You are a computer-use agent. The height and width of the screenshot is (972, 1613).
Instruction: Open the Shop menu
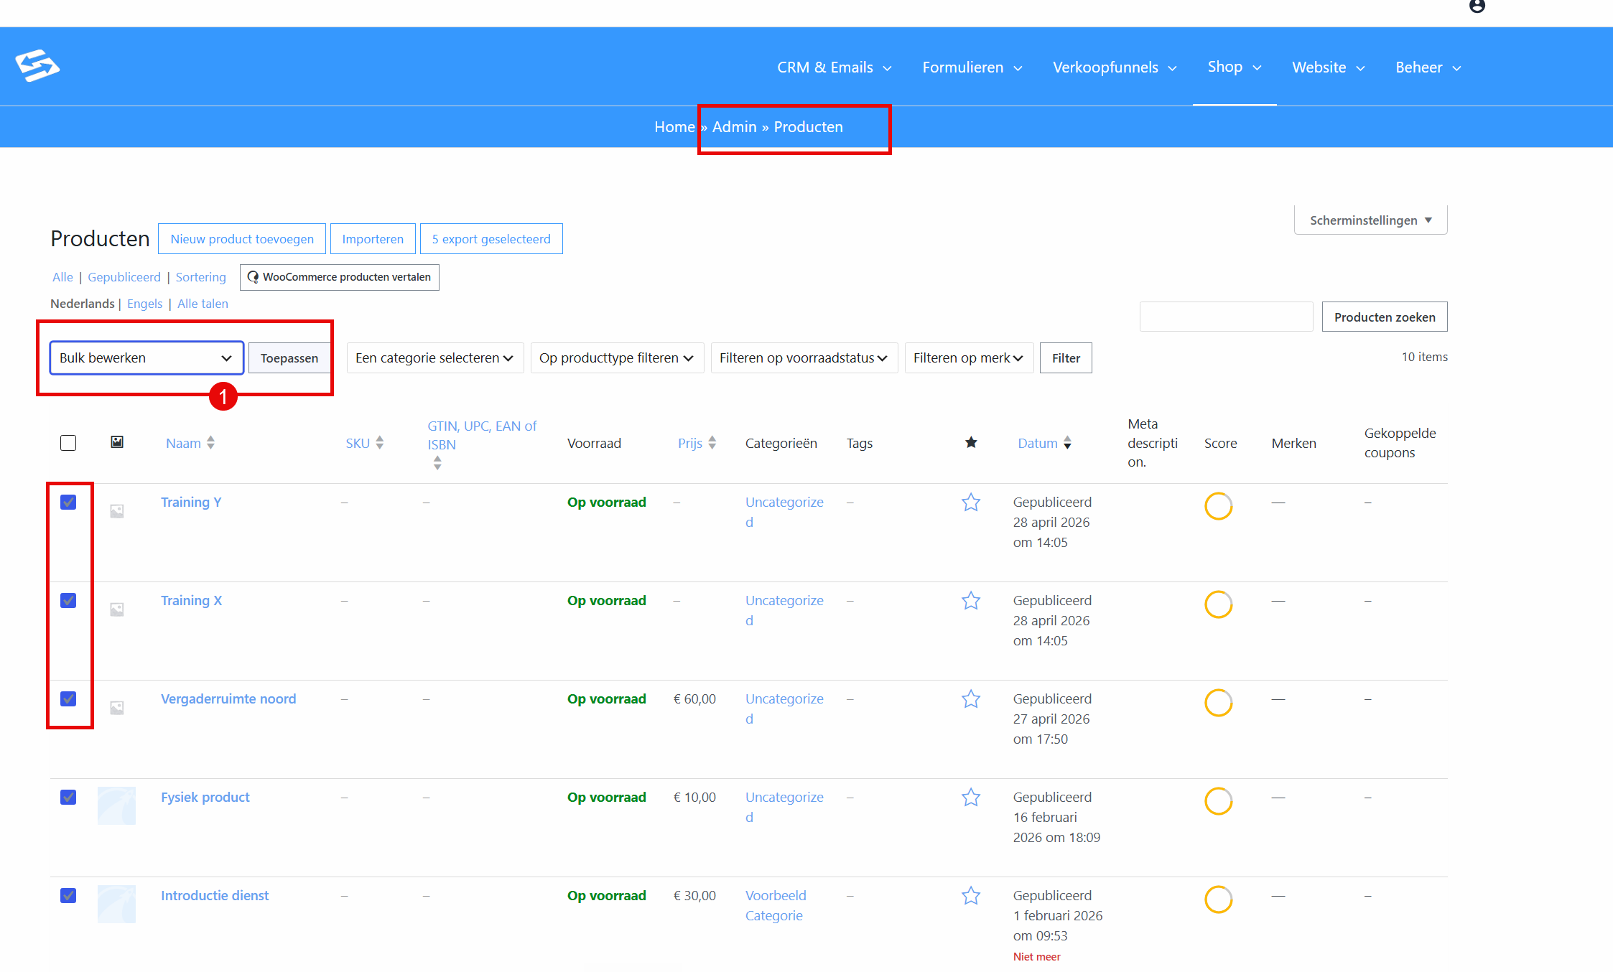point(1235,67)
